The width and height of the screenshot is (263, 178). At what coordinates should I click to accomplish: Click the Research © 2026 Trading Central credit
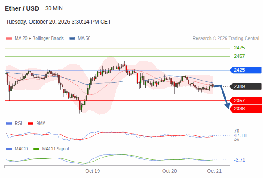pyautogui.click(x=226, y=39)
